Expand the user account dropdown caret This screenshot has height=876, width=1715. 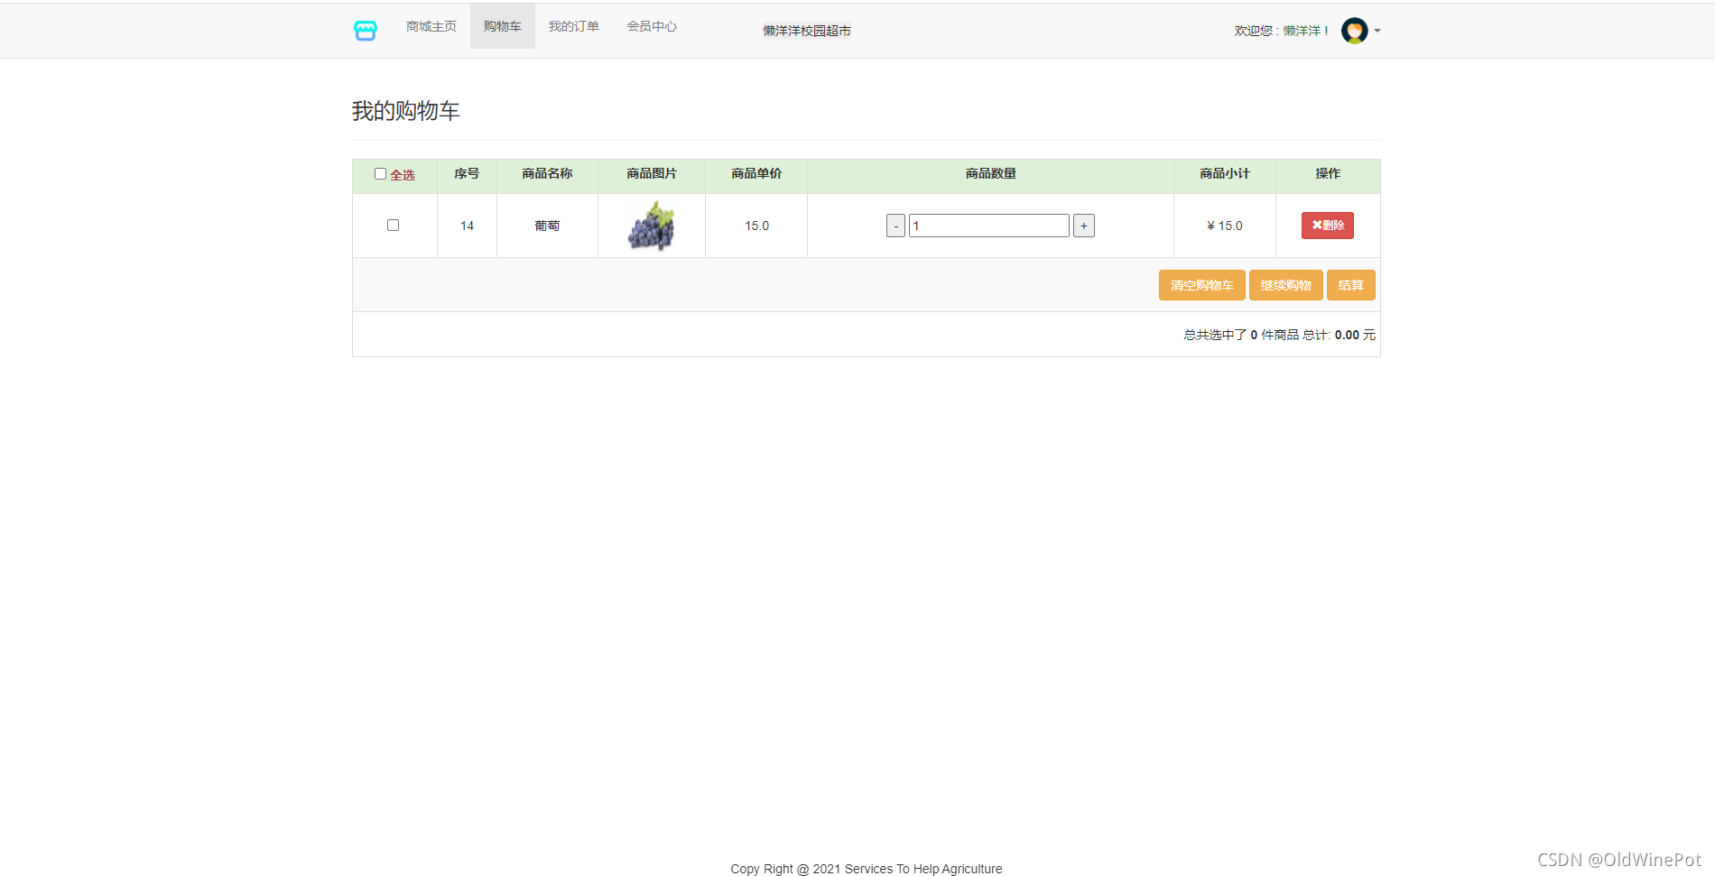(x=1377, y=31)
